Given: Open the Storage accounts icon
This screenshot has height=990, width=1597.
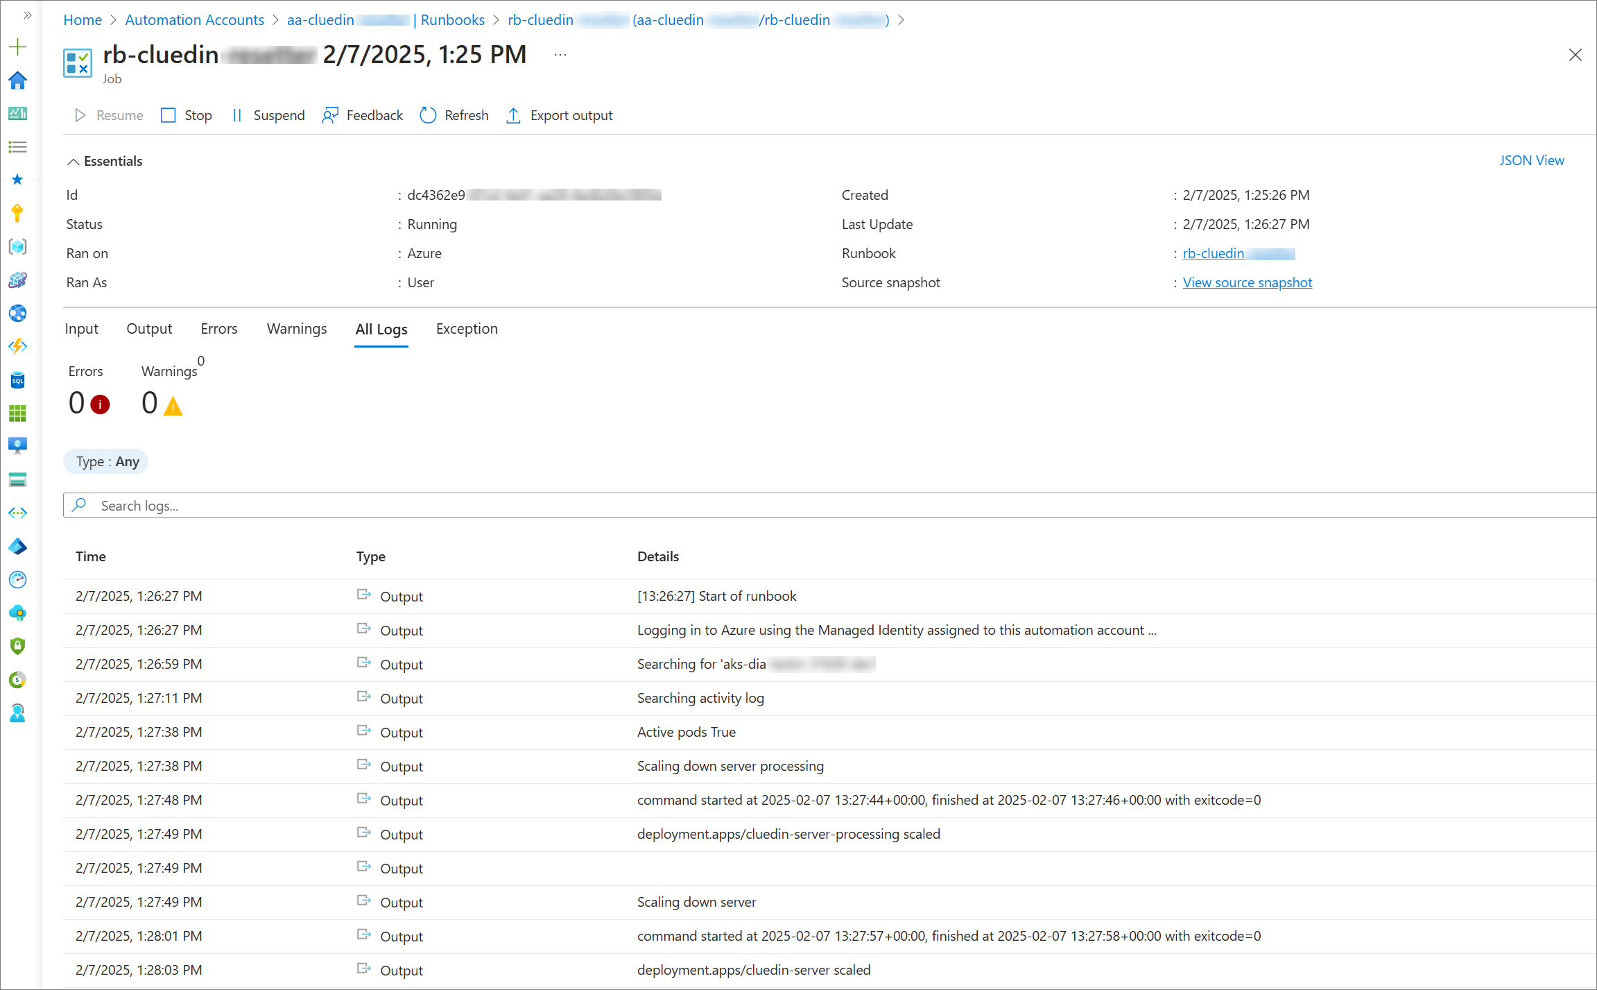Looking at the screenshot, I should pos(17,479).
